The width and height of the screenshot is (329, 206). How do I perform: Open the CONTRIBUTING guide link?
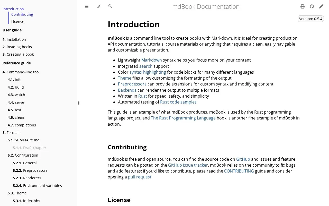[x=239, y=171]
